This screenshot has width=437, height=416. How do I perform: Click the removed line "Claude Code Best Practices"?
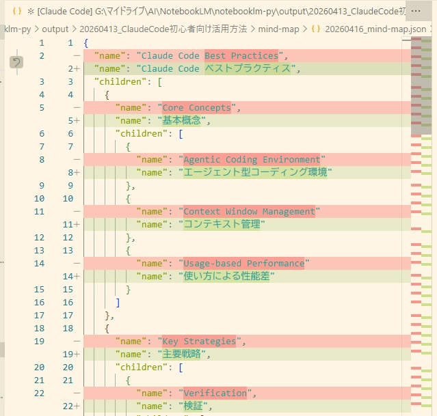(x=247, y=56)
